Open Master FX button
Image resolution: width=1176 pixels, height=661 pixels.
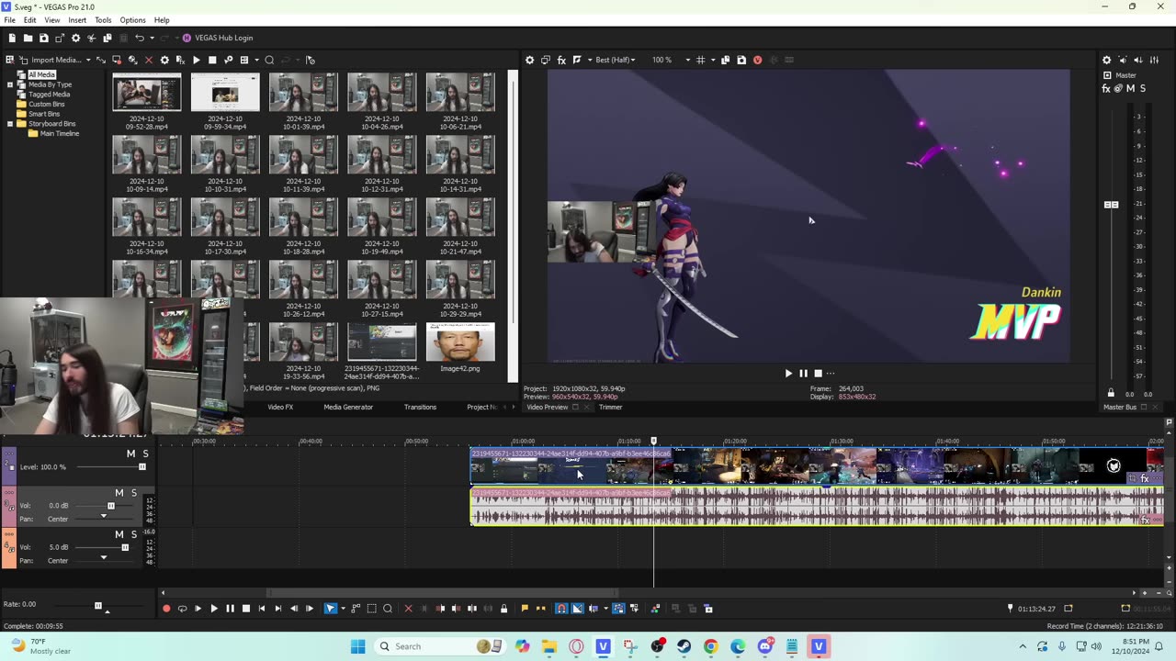(1106, 88)
